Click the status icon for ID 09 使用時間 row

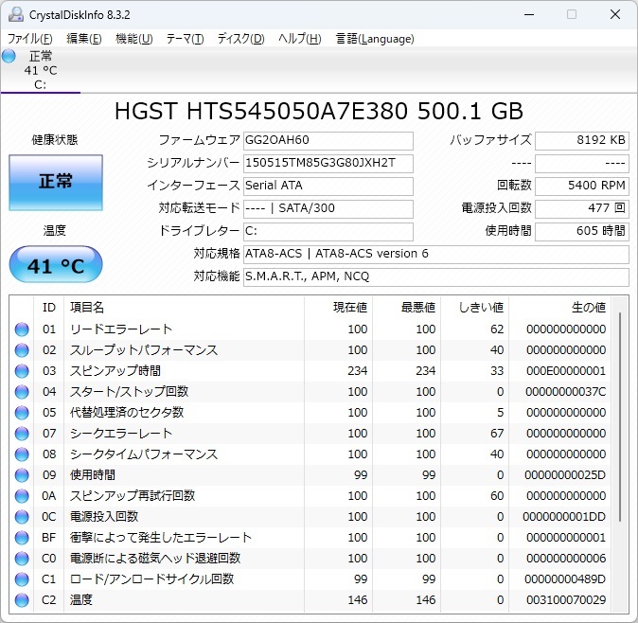22,475
